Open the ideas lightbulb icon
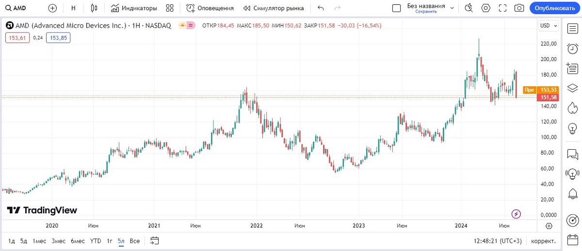 [x=572, y=127]
